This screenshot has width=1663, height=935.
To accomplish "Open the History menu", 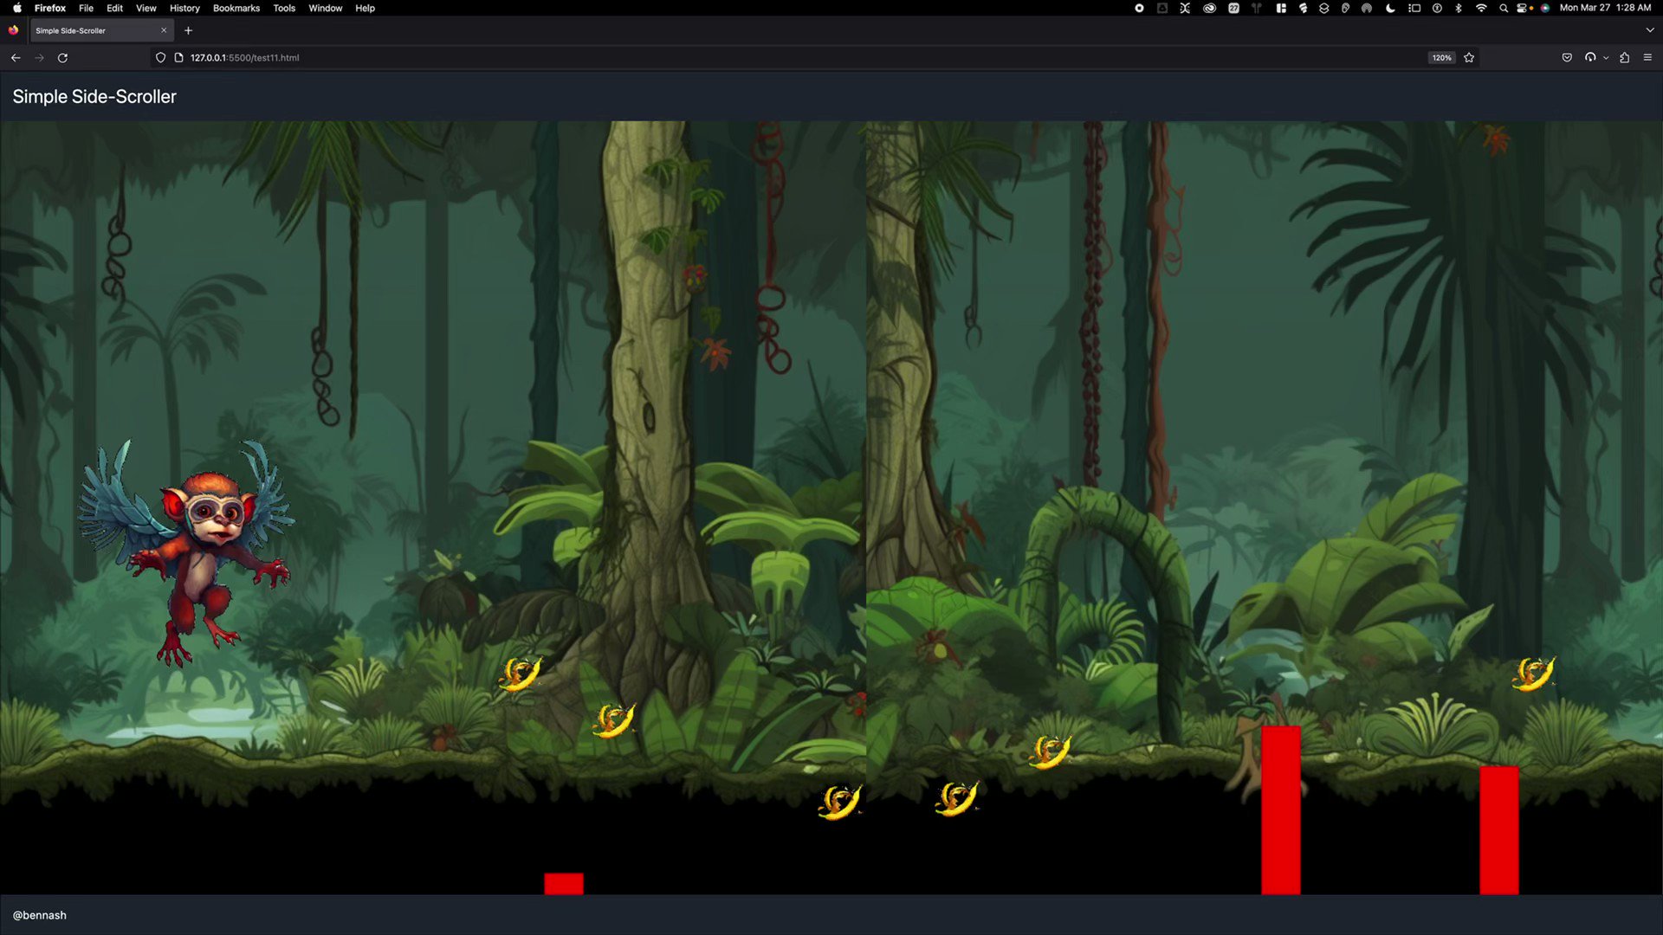I will coord(184,8).
